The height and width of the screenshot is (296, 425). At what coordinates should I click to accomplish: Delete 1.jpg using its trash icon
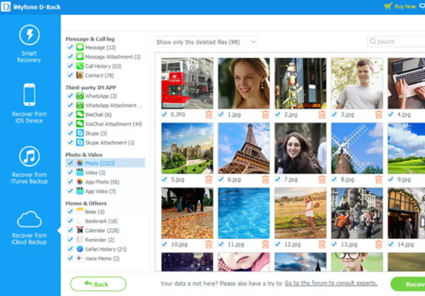pyautogui.click(x=265, y=115)
